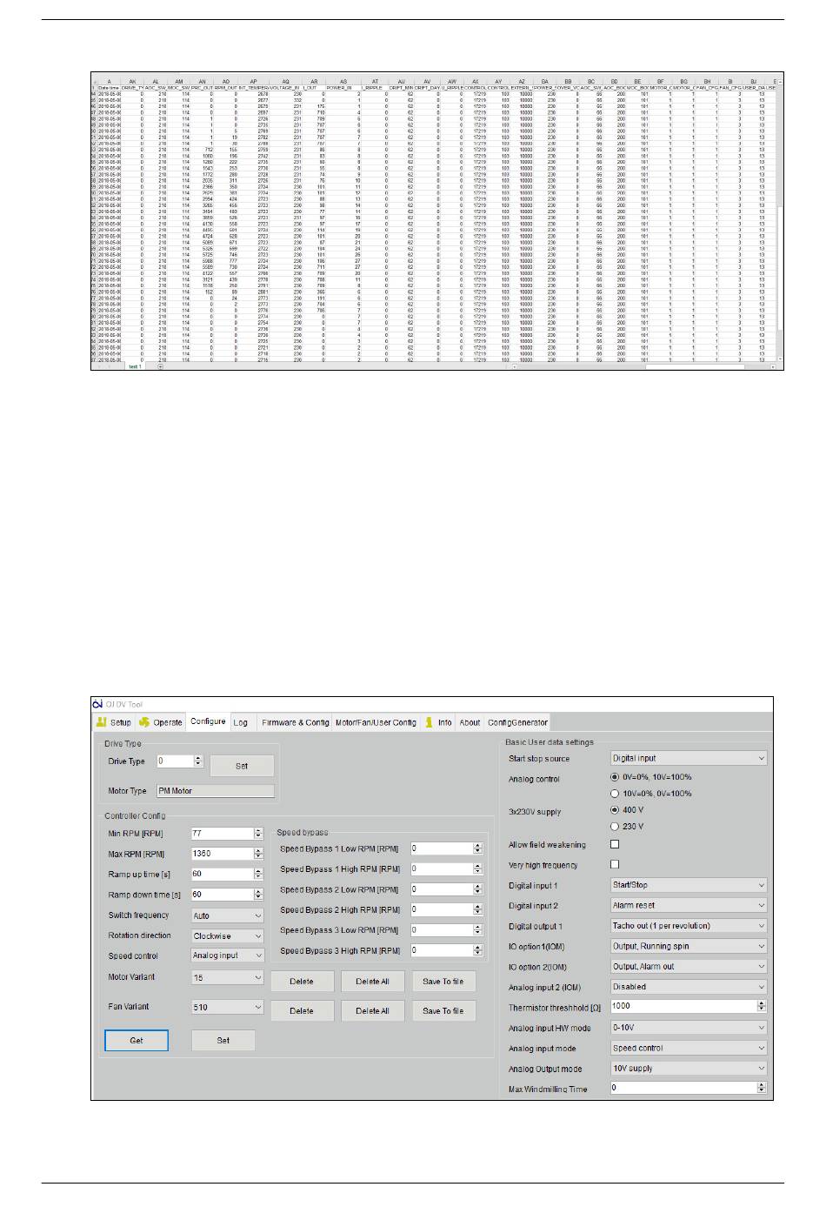Click the Ramp down time spinner
The width and height of the screenshot is (826, 1207).
258,895
